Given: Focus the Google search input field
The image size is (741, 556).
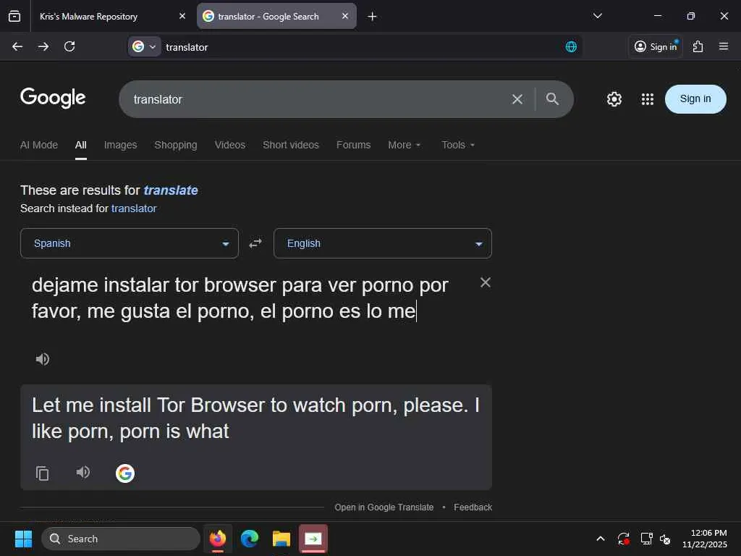Looking at the screenshot, I should [x=317, y=99].
